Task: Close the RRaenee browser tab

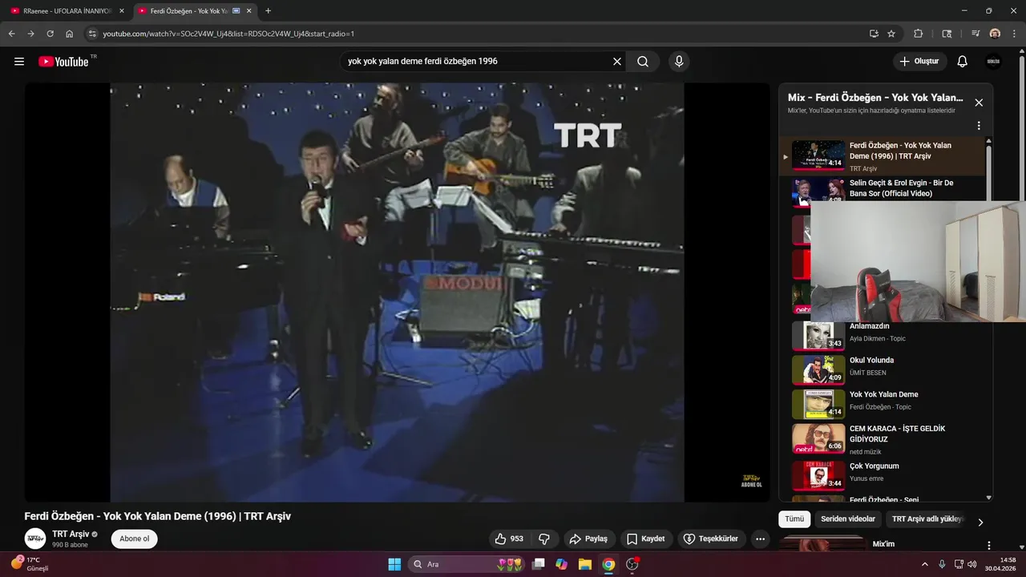Action: point(122,11)
